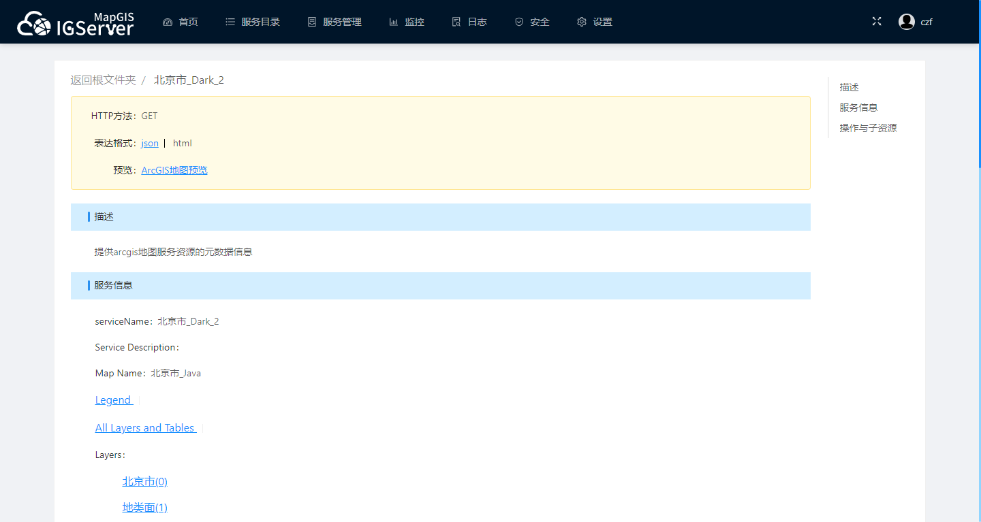Click the gear icon beside 设置
Viewport: 981px width, 522px height.
582,22
